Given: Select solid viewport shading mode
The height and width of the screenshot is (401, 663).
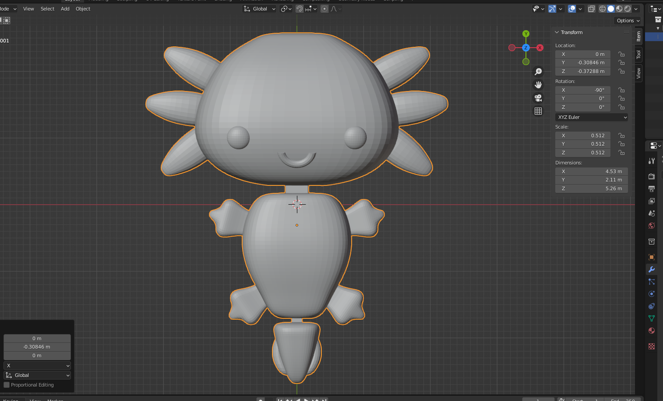Looking at the screenshot, I should point(611,9).
